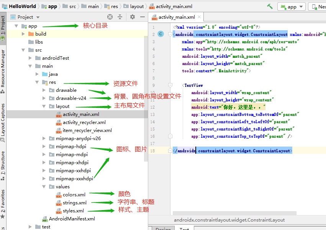This screenshot has height=230, width=326.
Task: Open the app run configuration dropdown
Action: tap(292, 7)
